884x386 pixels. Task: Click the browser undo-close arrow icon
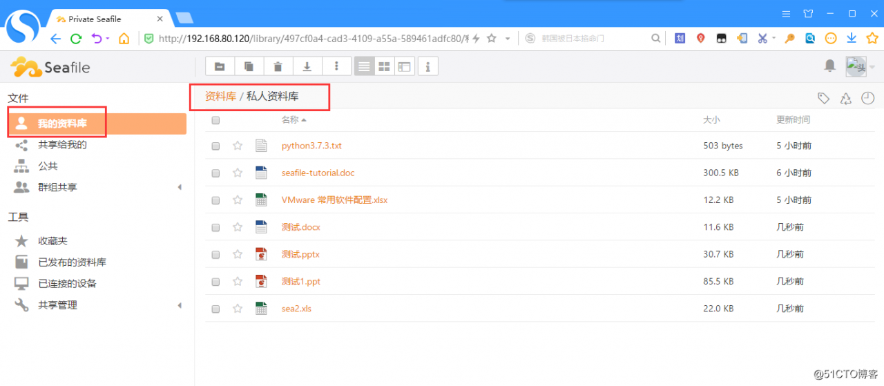point(97,39)
